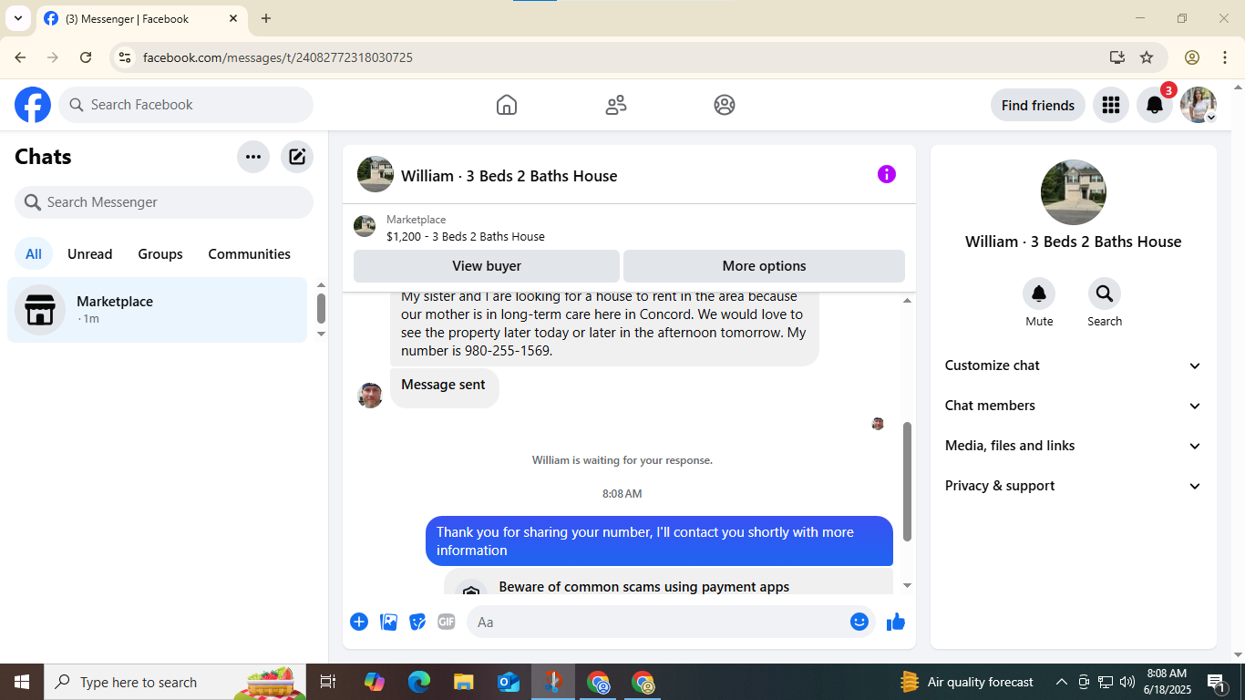
Task: Open the $1,200 - 3 Beds 2 Baths House listing
Action: coord(466,236)
